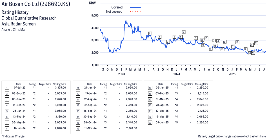Select the numbered box 21 beside 12-May-25
Image resolution: width=269 pixels, height=138 pixels.
point(150,111)
